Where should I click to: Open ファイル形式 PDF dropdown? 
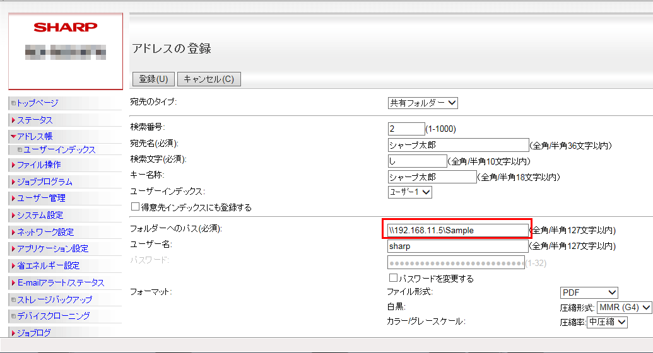tap(589, 292)
